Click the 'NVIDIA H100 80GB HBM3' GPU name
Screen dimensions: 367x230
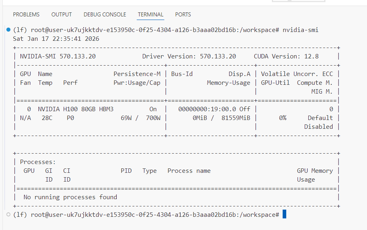pyautogui.click(x=76, y=109)
